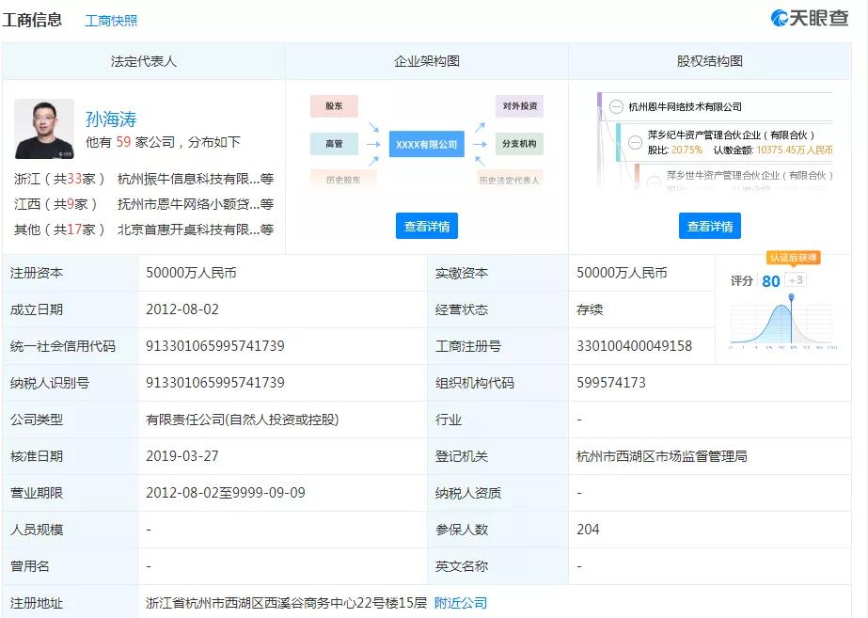
Task: Click the +3 score bonus badge
Action: pos(796,280)
